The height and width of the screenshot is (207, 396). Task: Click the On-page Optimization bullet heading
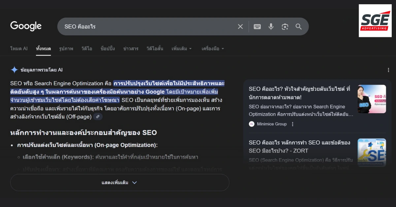[87, 145]
